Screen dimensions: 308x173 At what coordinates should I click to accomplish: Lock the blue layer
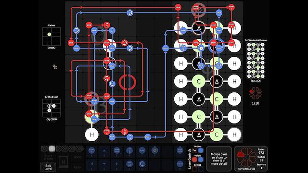point(201,169)
